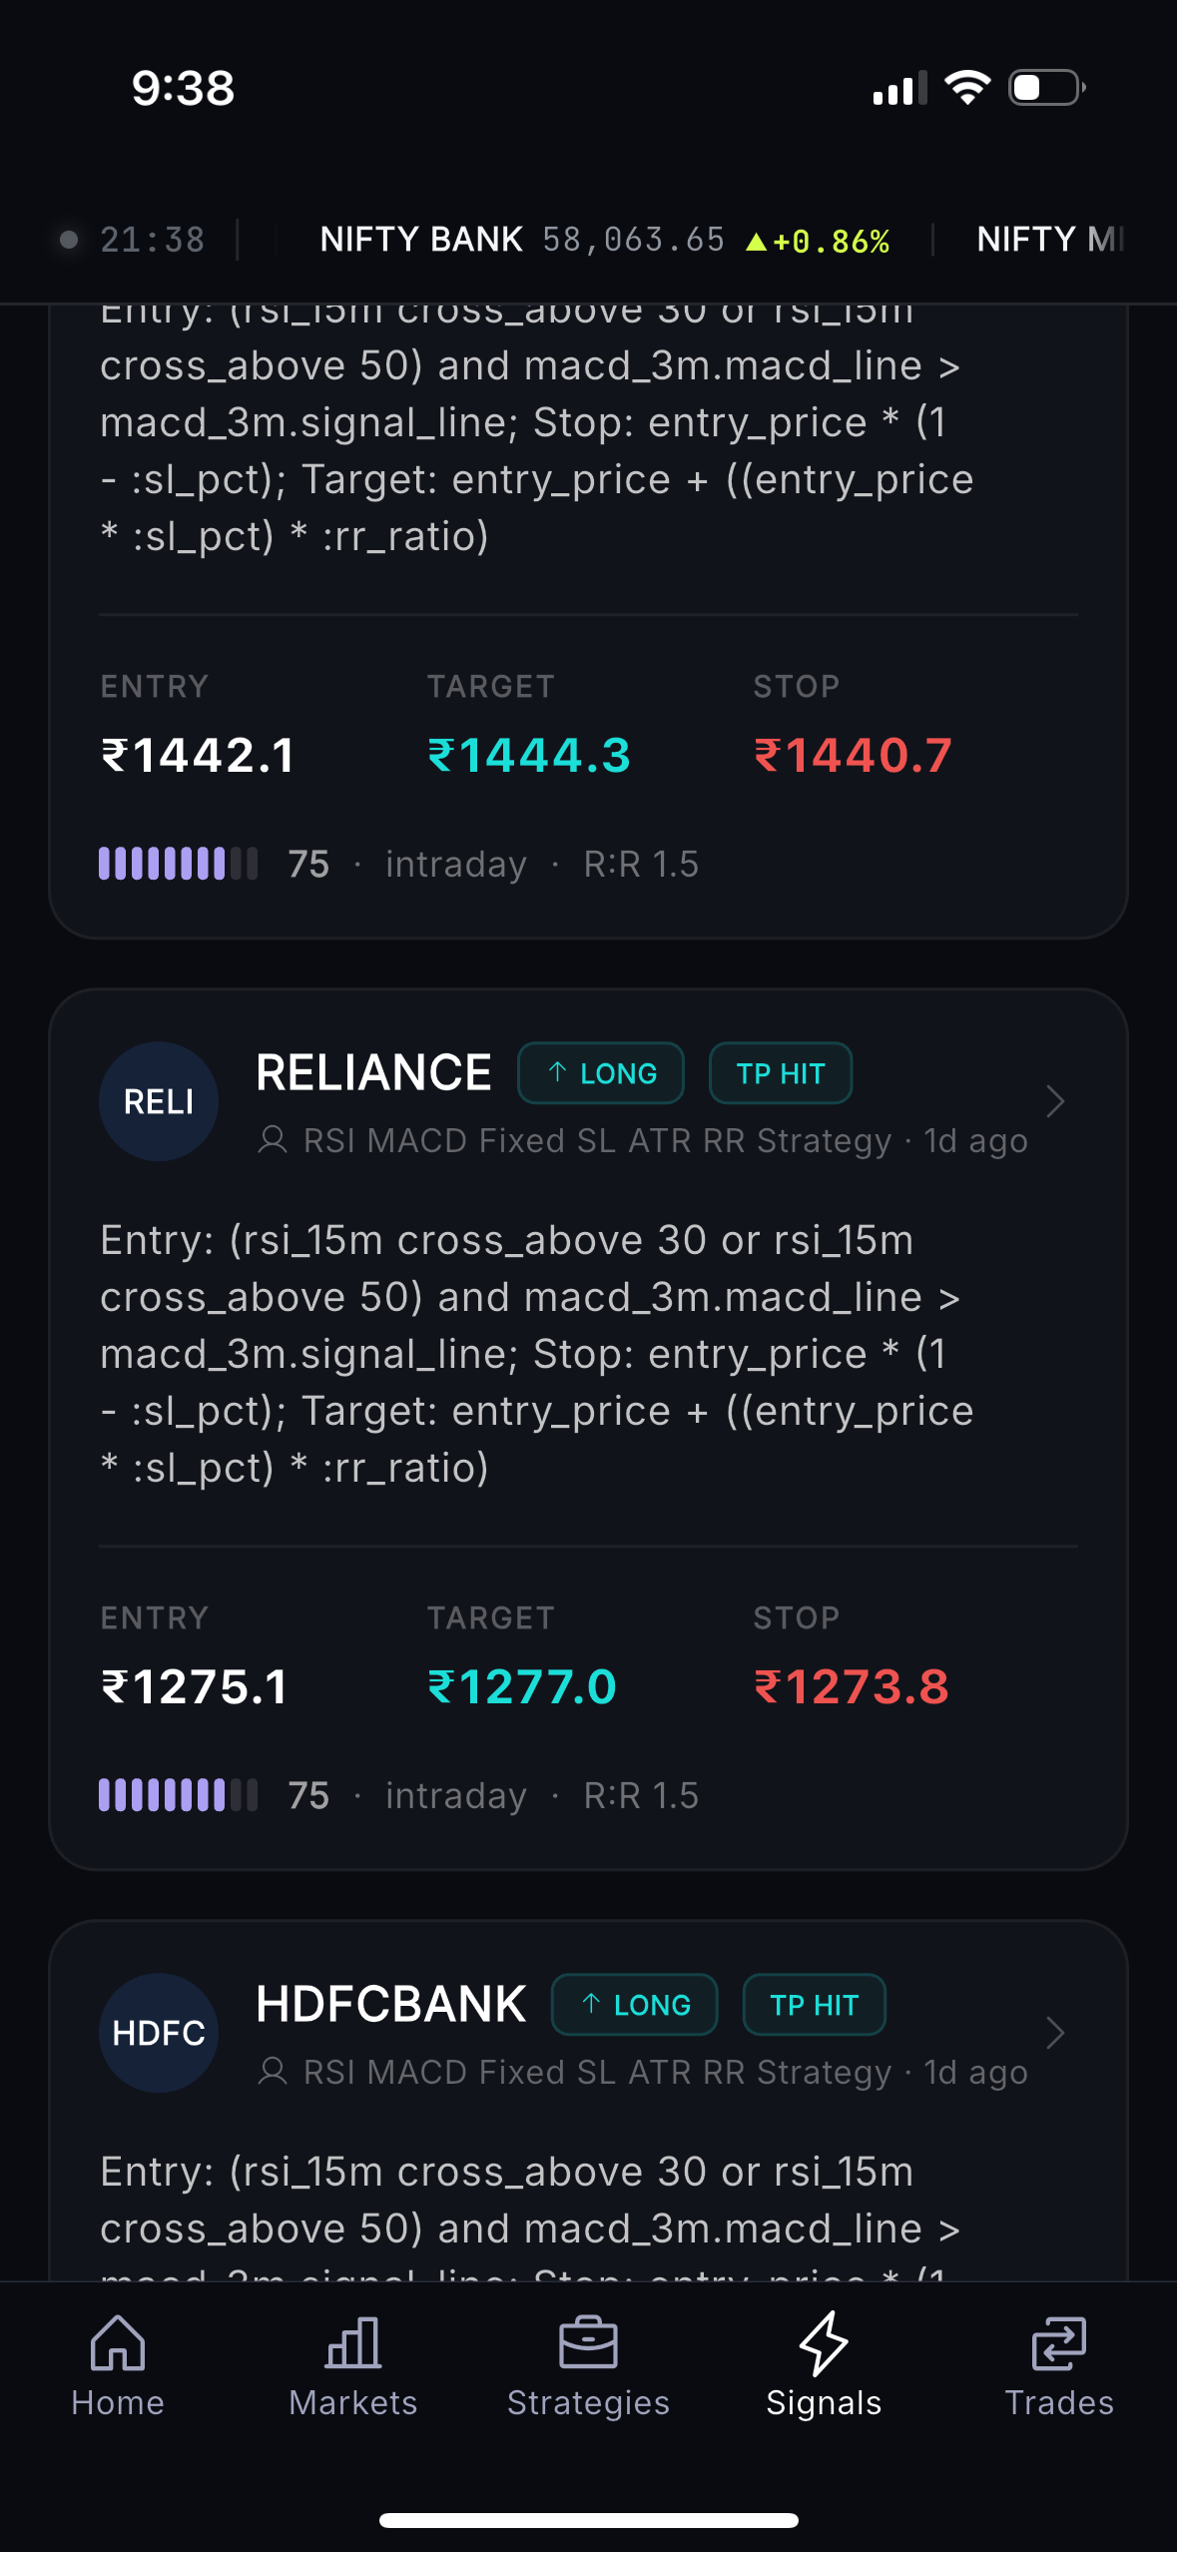Tap the RELI circular avatar icon
The width and height of the screenshot is (1177, 2552).
[159, 1101]
